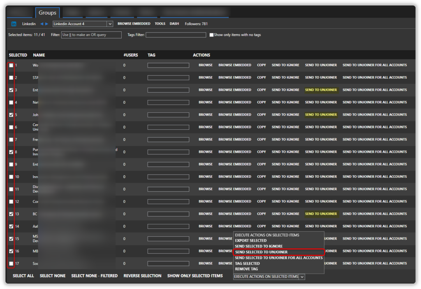Viewport: 421px width, 289px height.
Task: Click the Filter query text box
Action: [x=91, y=35]
